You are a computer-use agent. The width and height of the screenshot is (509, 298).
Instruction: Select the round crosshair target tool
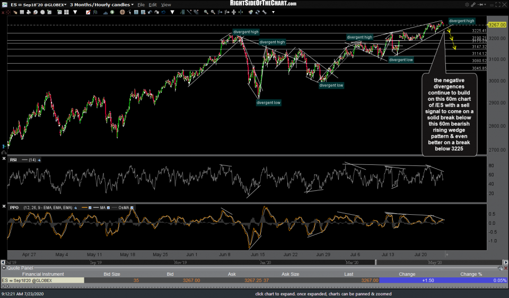coord(122,12)
